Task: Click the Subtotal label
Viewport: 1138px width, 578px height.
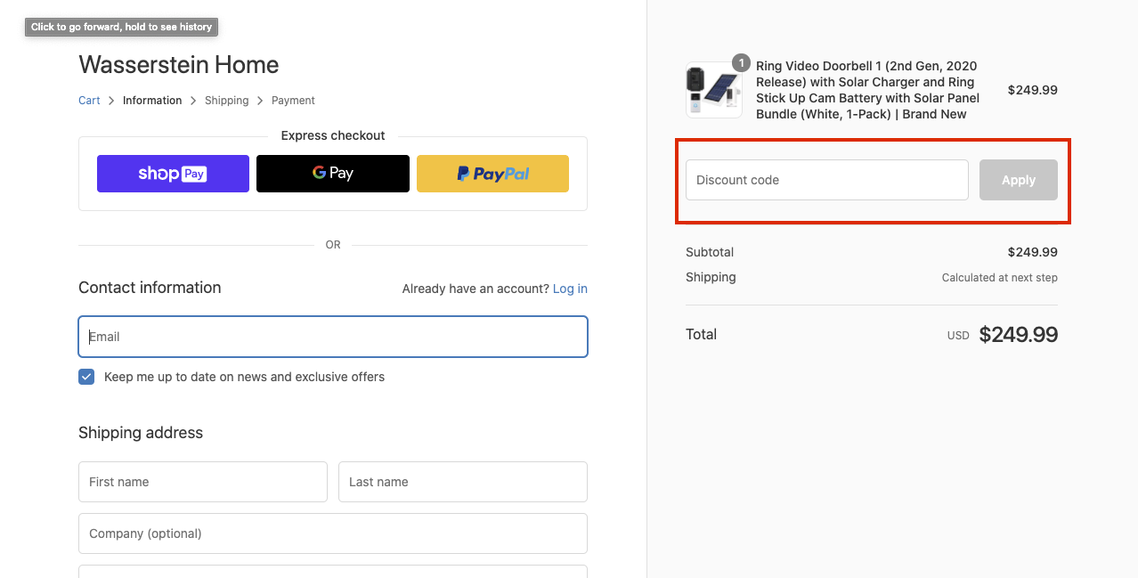Action: pos(710,252)
